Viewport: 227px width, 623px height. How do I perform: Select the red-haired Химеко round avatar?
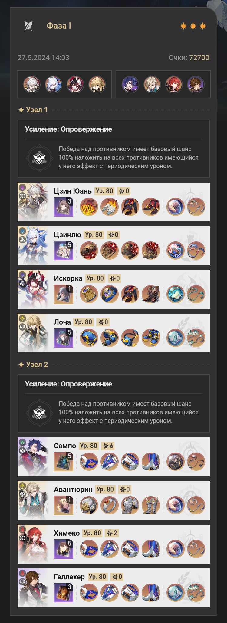tap(174, 84)
